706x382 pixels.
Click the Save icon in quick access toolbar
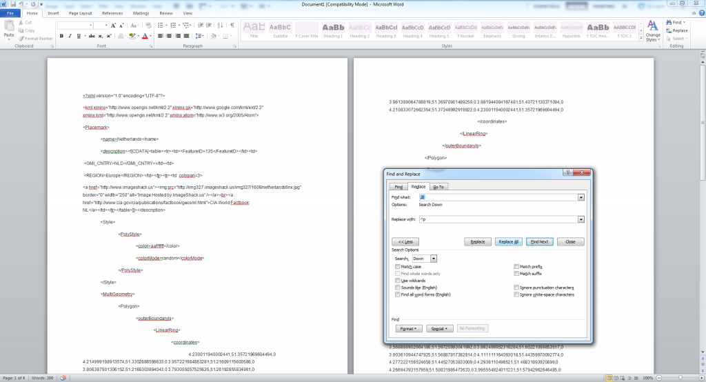pos(13,4)
